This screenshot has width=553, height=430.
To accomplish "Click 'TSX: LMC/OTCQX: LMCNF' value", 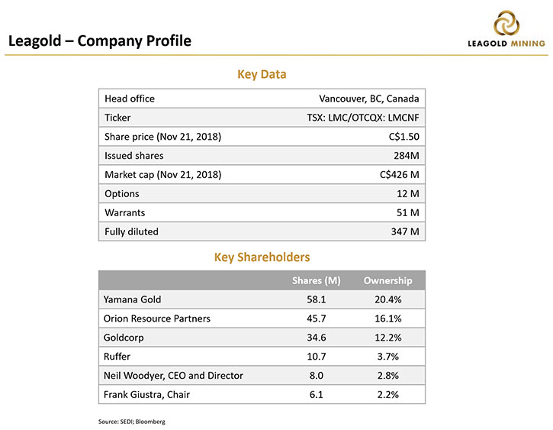I will pyautogui.click(x=363, y=118).
